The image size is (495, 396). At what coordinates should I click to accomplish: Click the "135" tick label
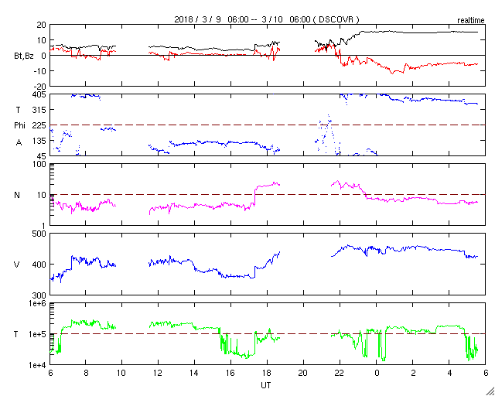point(40,141)
